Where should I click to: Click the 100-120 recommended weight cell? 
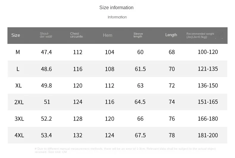pos(208,52)
